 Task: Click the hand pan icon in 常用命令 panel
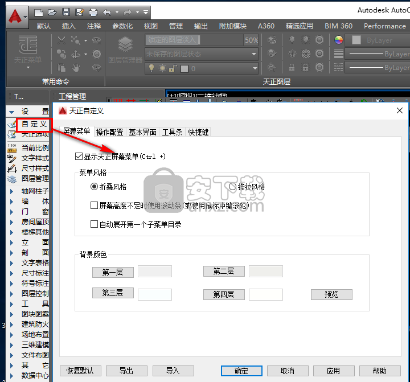pos(76,68)
